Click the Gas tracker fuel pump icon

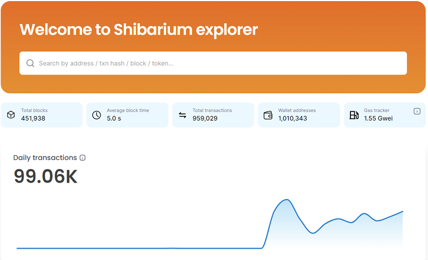(x=354, y=115)
